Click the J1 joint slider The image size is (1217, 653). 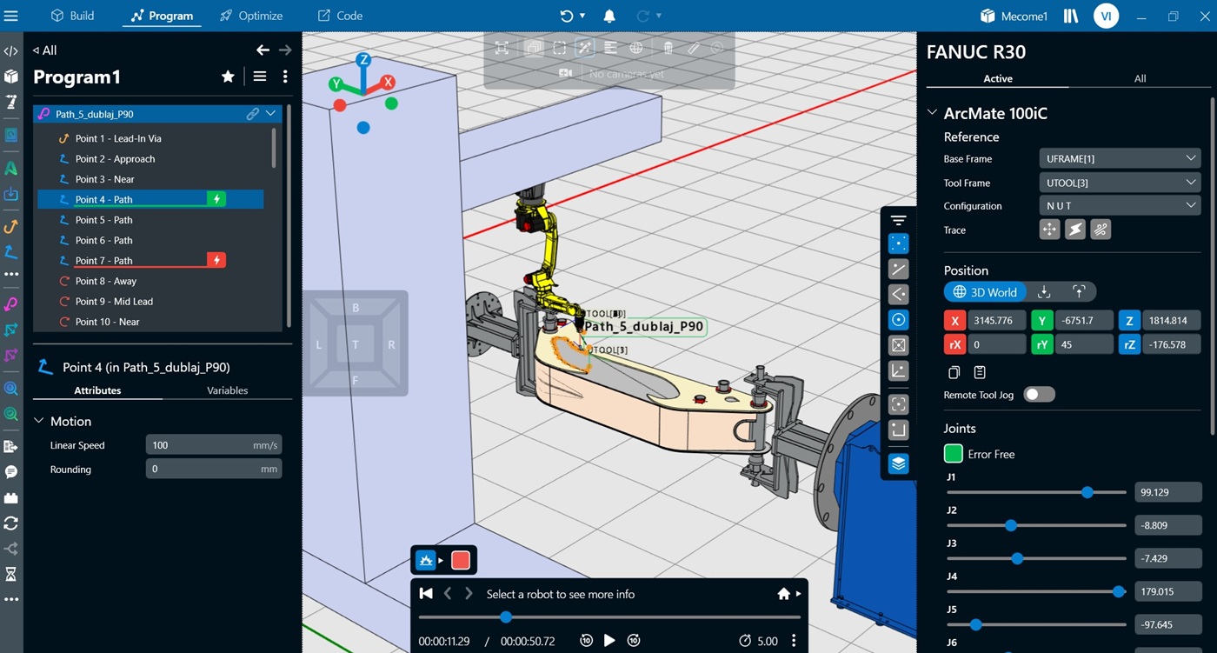tap(1036, 492)
